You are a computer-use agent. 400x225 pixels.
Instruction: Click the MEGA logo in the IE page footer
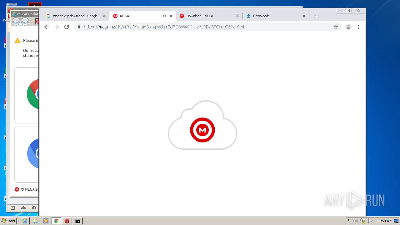coord(17,189)
